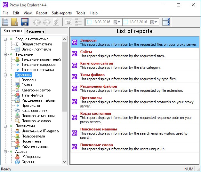
Task: Click the yellow workspace file toolbar icon
Action: [15, 22]
